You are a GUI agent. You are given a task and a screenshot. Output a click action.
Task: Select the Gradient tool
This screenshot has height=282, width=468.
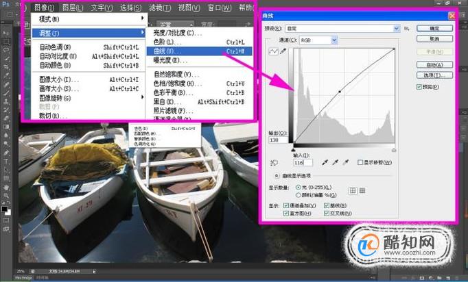pos(6,127)
